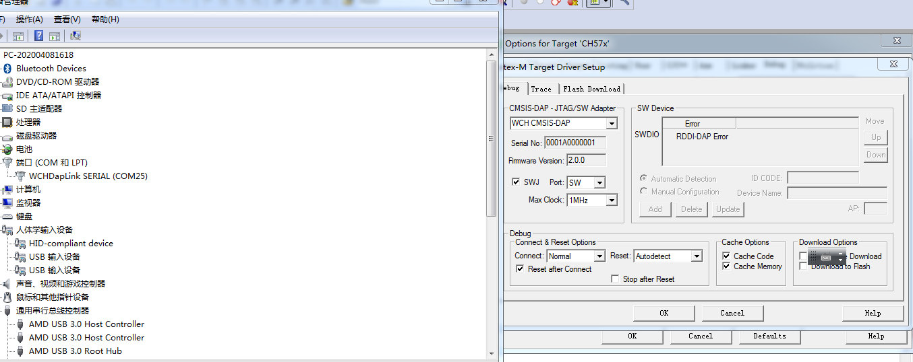
Task: Click Cancel in Target Driver Setup dialog
Action: tap(732, 313)
